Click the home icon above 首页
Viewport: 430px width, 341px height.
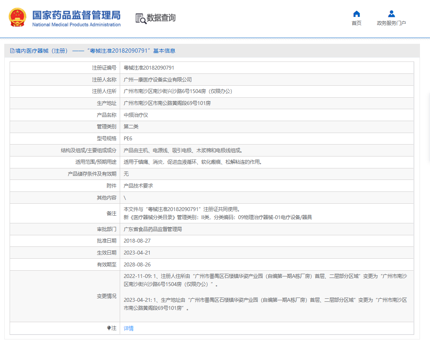click(356, 14)
